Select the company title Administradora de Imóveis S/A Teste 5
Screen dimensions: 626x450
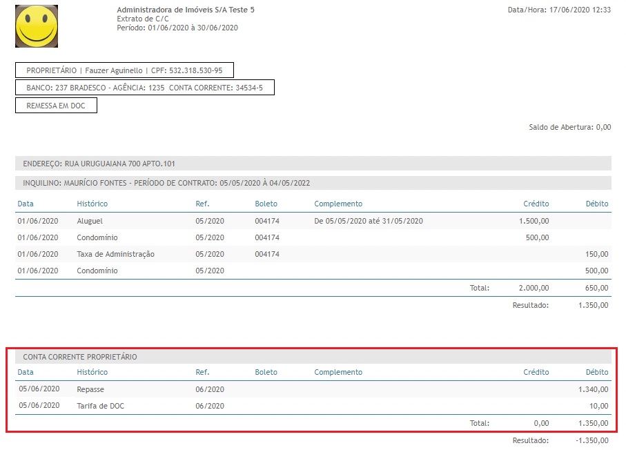[186, 10]
